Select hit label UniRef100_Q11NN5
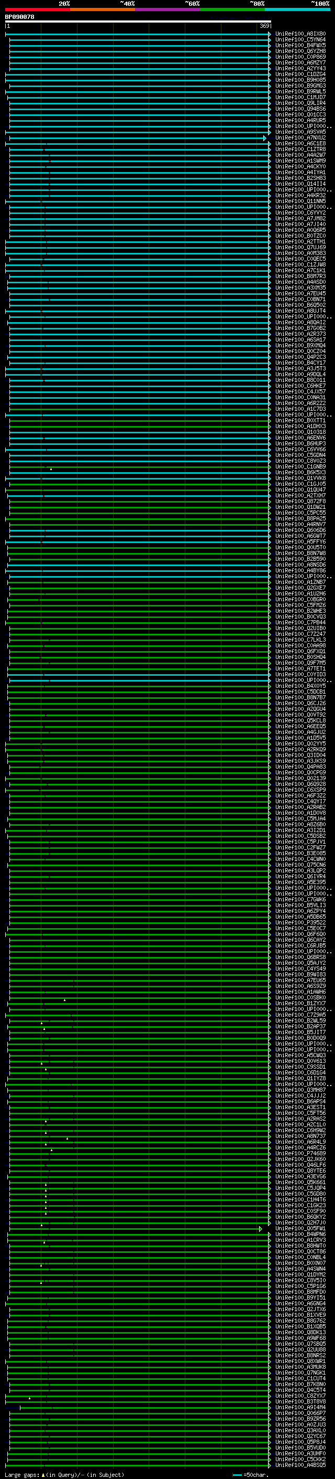 click(300, 201)
